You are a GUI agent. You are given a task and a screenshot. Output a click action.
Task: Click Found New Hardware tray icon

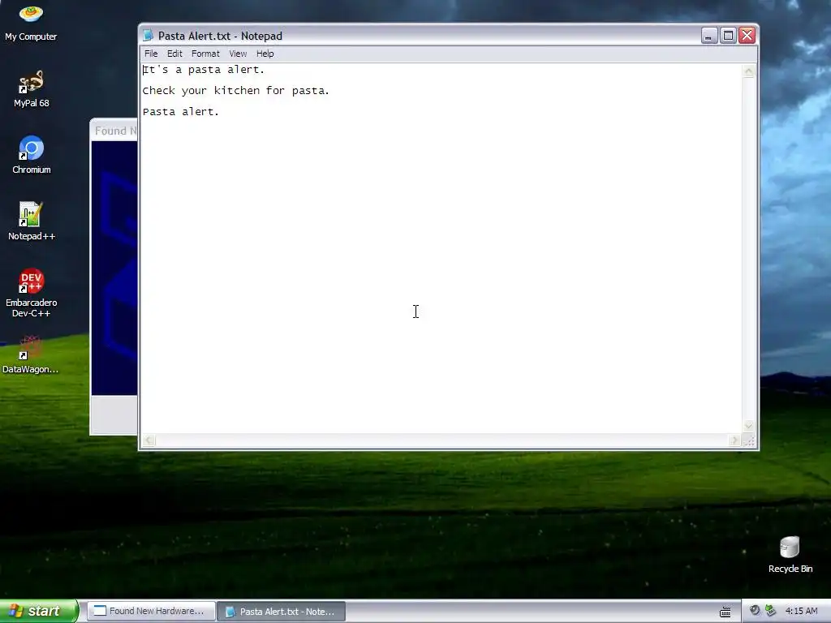coord(771,610)
